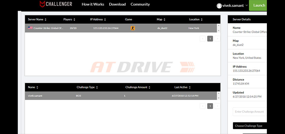
Task: Click the challenge amount value 1
Action: tap(124, 96)
